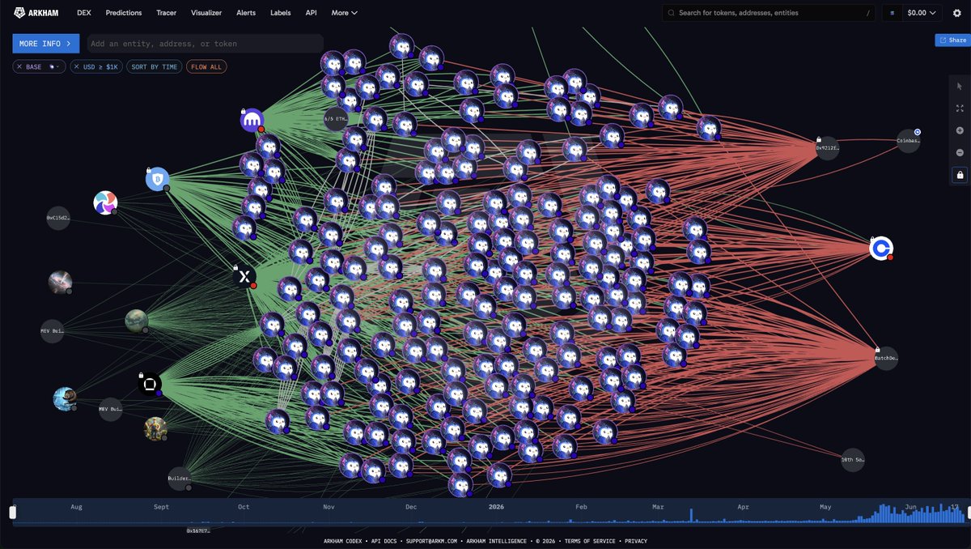
Task: Focus the Add an entity input
Action: point(206,44)
